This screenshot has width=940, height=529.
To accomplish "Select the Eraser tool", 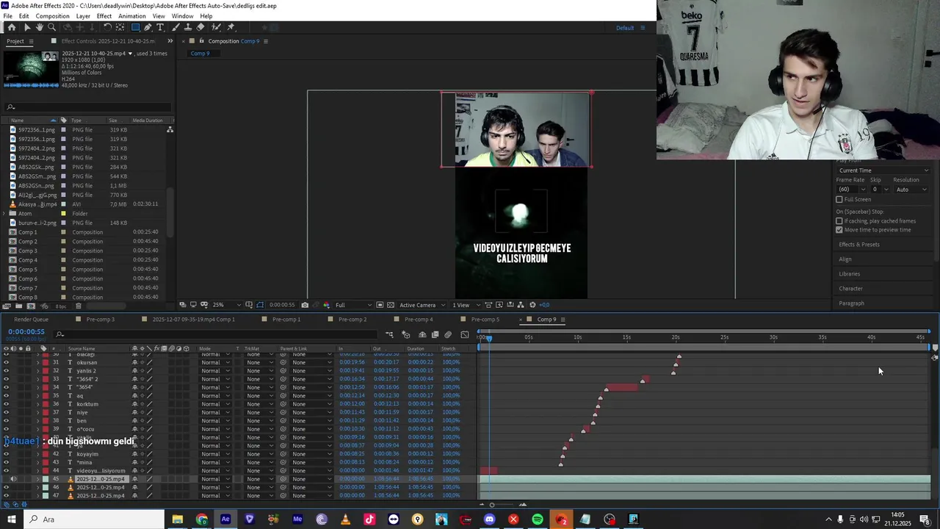I will click(x=200, y=27).
